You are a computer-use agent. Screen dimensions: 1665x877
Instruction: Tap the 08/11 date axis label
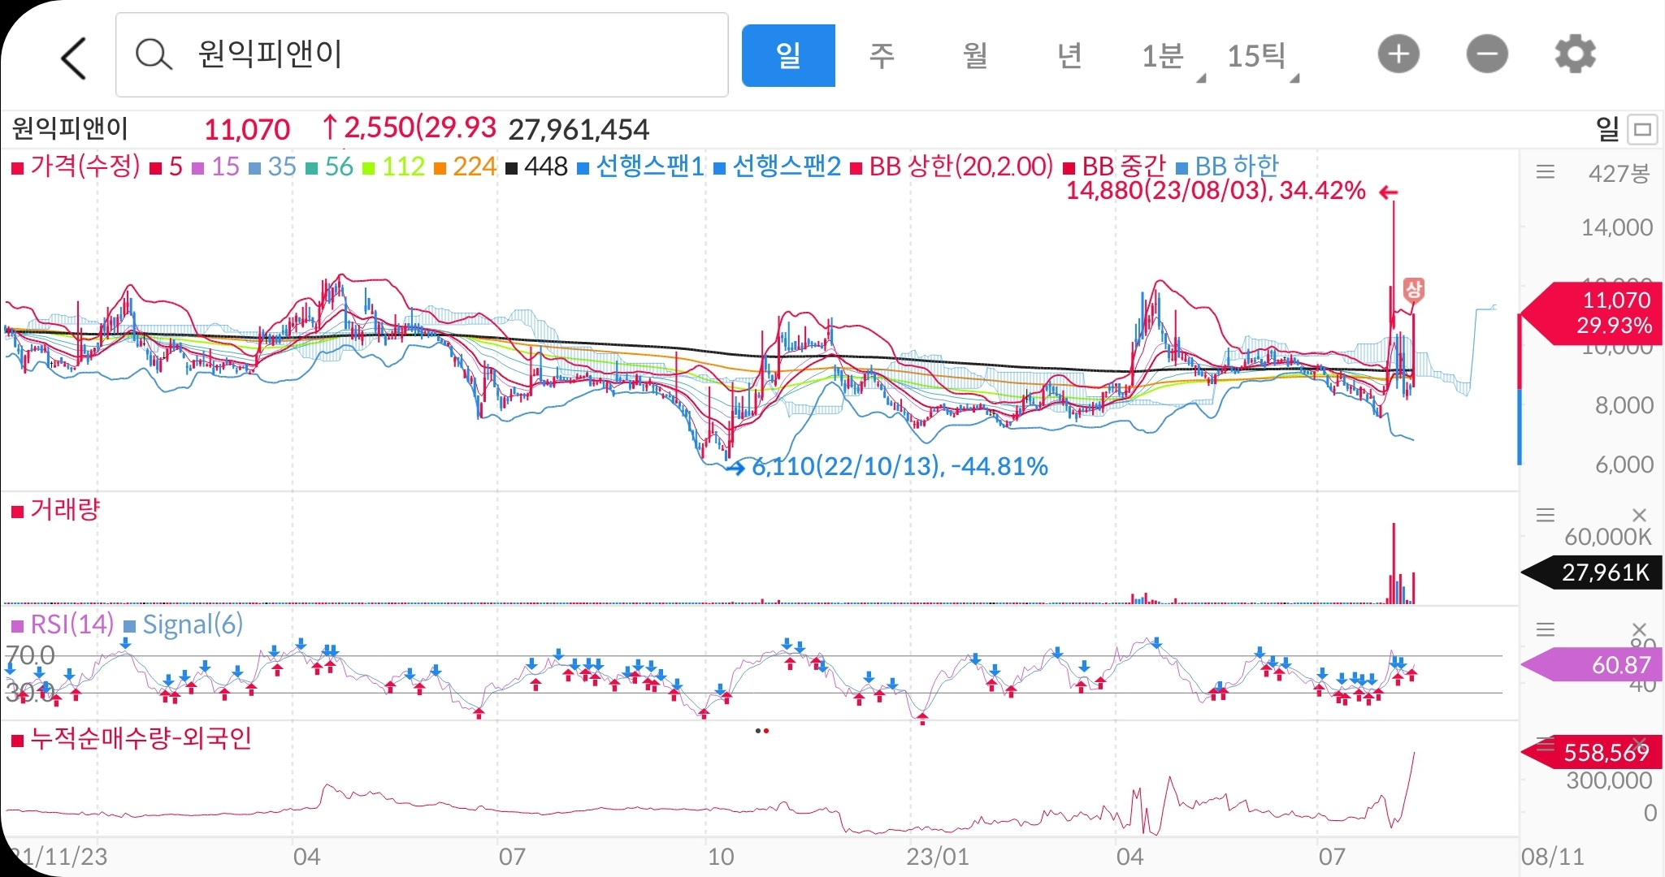1552,857
